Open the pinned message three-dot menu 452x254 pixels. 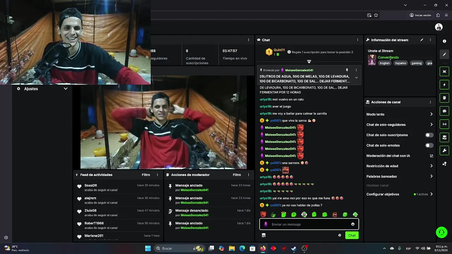click(356, 70)
